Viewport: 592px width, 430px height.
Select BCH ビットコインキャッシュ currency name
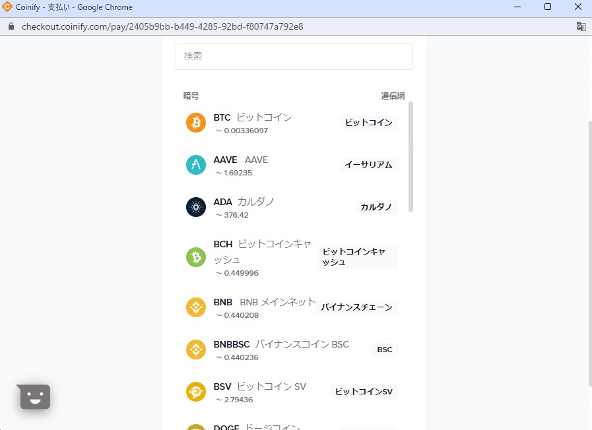coord(263,251)
